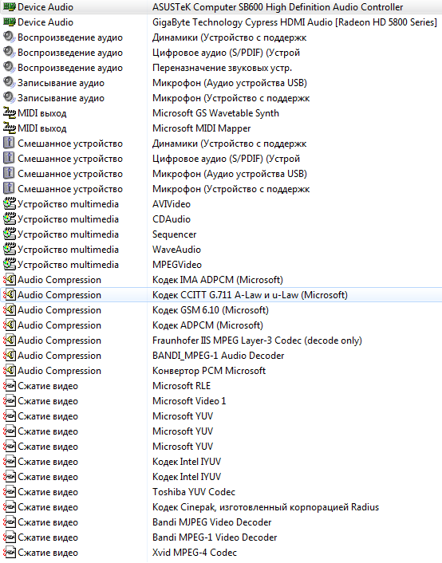
Task: Click the speaker icon beside Переназначение звуковых устр.
Action: click(10, 67)
